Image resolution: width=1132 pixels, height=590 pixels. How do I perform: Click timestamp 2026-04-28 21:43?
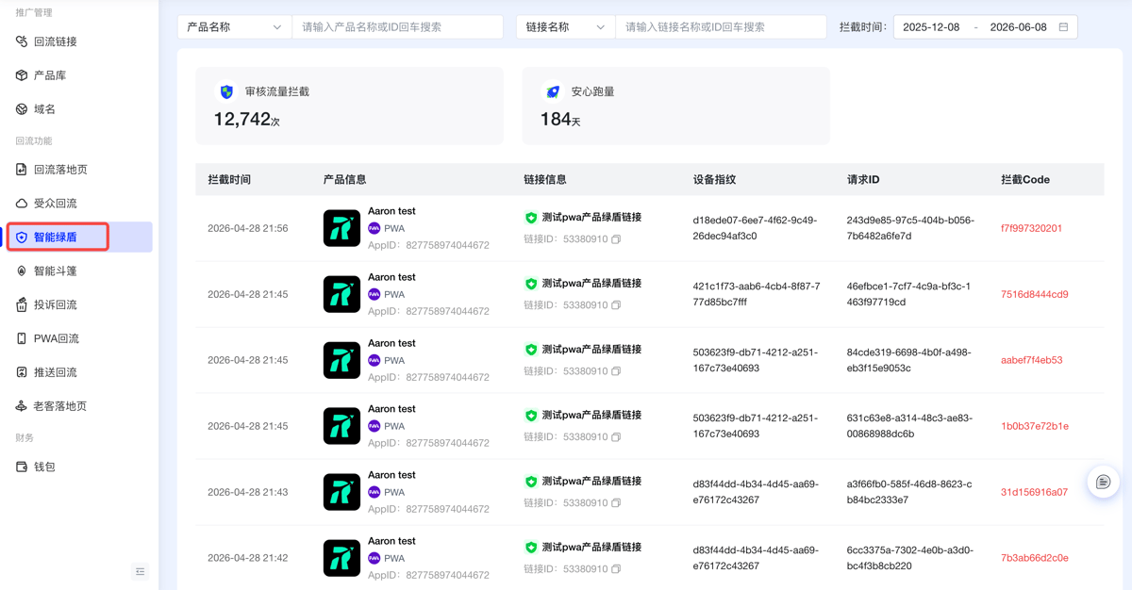click(x=248, y=492)
